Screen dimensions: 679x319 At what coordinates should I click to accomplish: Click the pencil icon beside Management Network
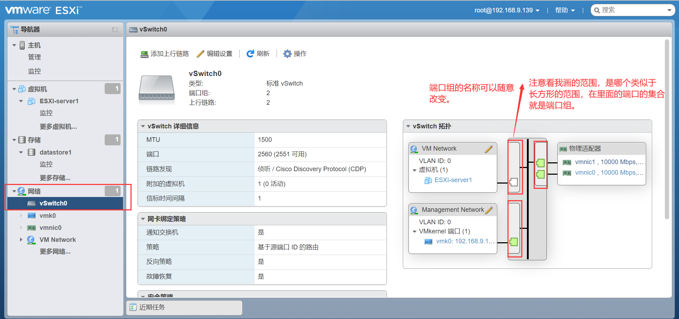[489, 210]
